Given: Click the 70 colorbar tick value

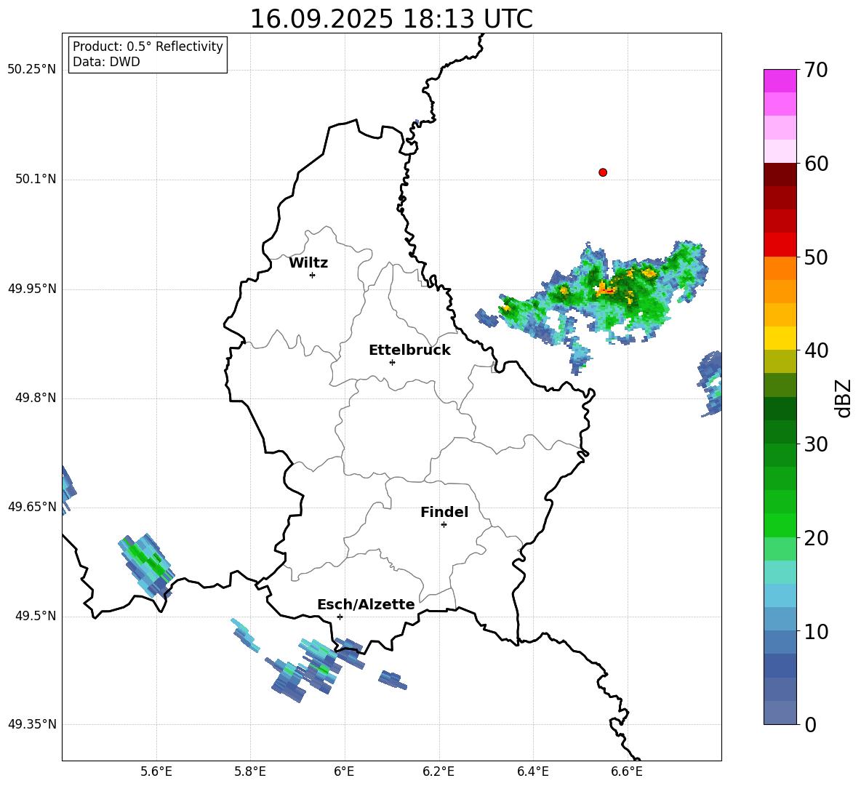Looking at the screenshot, I should [x=816, y=70].
